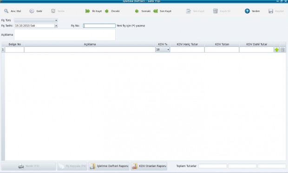
Task: Jump to first record with İlk Kayıt
Action: coord(88,11)
